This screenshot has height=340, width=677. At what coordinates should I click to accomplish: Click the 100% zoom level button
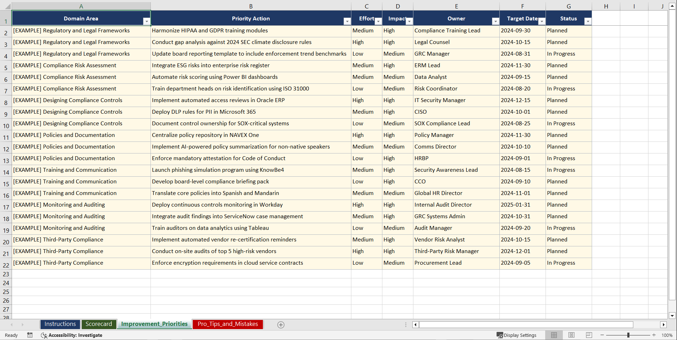tap(667, 335)
